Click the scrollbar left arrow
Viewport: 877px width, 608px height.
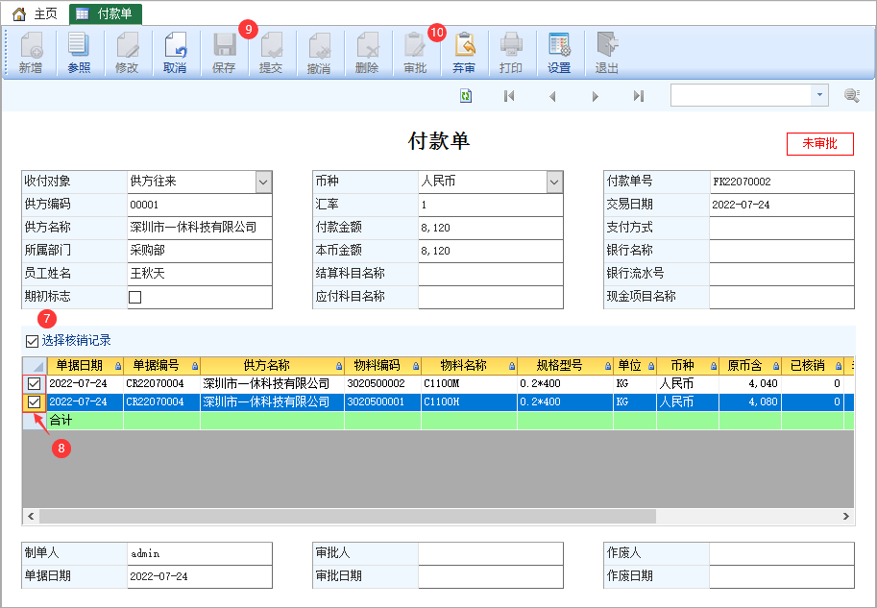coord(31,516)
